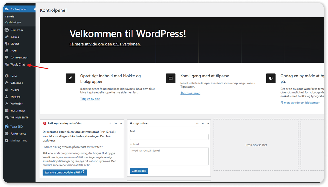
Task: Click the Minimer menu label
Action: [19, 140]
